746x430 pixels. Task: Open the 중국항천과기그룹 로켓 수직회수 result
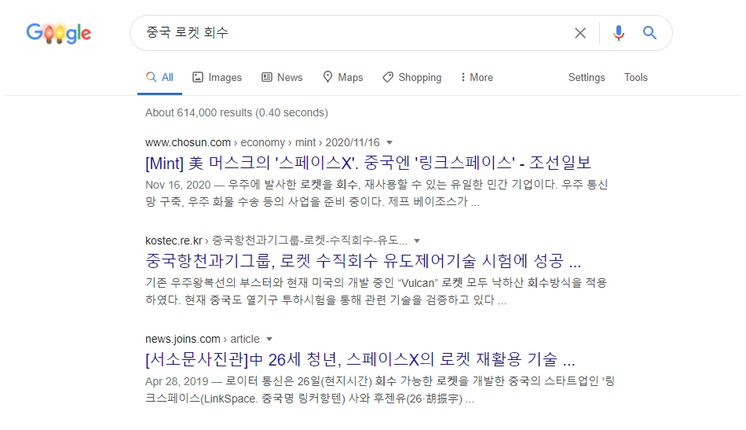coord(363,261)
